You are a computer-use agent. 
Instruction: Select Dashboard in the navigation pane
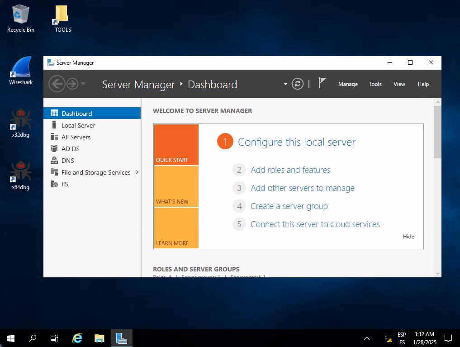pyautogui.click(x=92, y=114)
